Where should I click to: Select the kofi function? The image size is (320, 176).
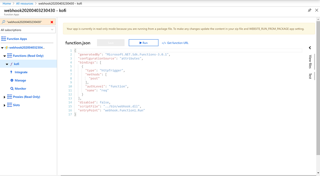coord(17,64)
